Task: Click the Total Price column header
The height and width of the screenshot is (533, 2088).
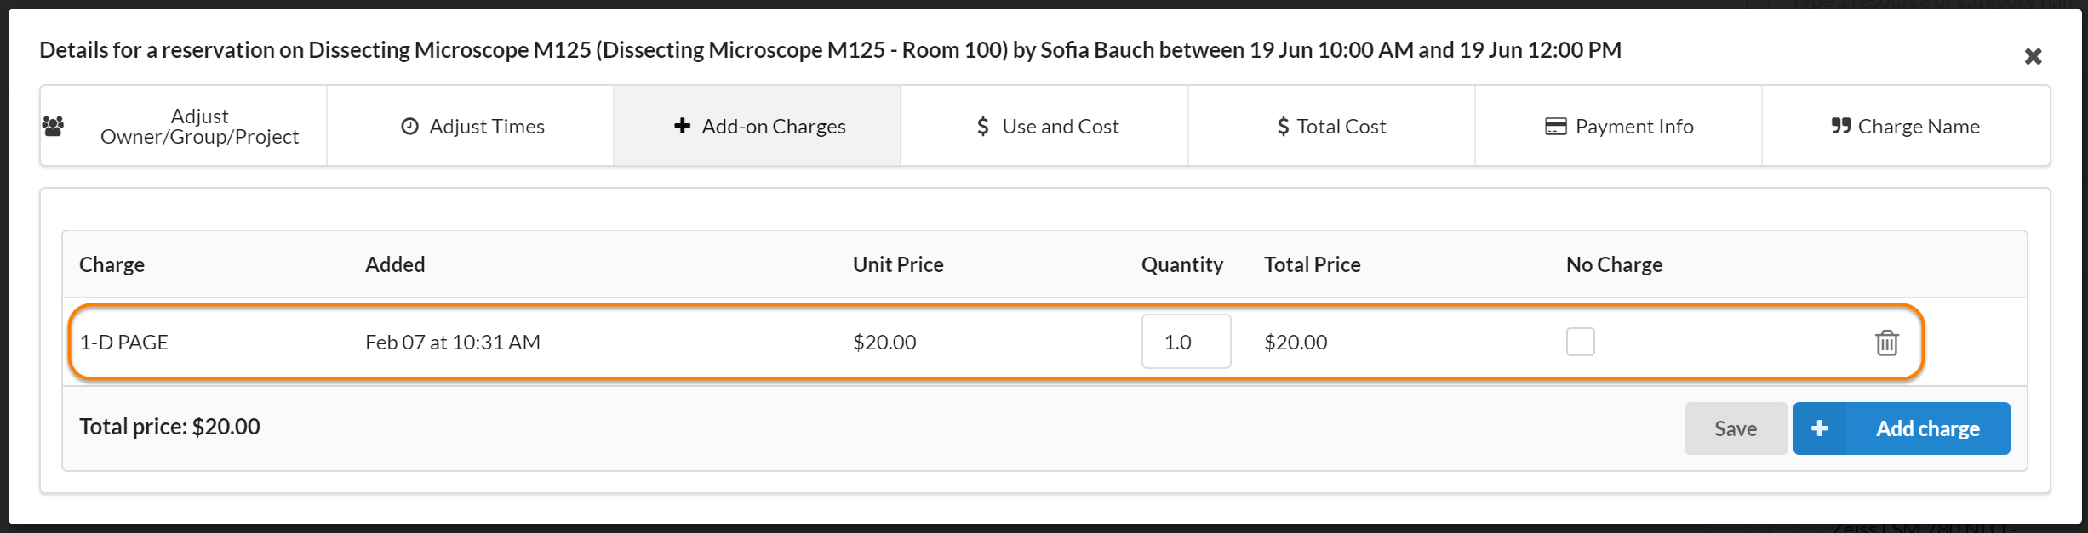Action: 1312,264
